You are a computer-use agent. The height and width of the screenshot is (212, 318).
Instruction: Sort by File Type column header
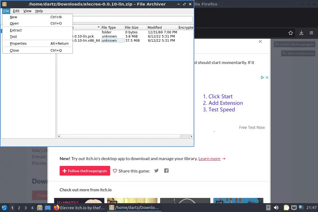tap(113, 27)
